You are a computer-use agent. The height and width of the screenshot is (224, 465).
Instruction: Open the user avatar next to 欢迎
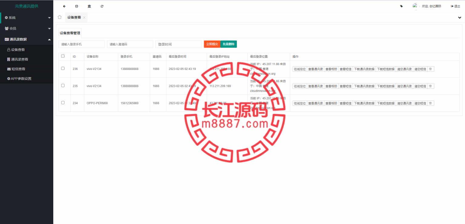pos(415,6)
